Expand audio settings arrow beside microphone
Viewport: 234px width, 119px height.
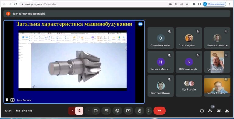pyautogui.click(x=72, y=111)
